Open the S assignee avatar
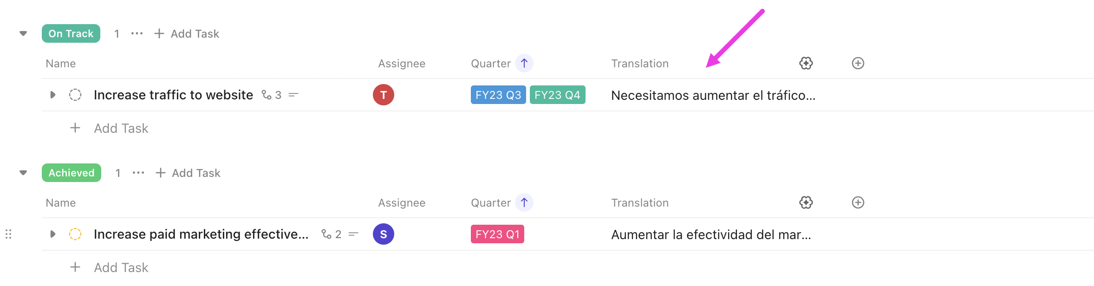Screen dimensions: 1094x286 pos(383,234)
